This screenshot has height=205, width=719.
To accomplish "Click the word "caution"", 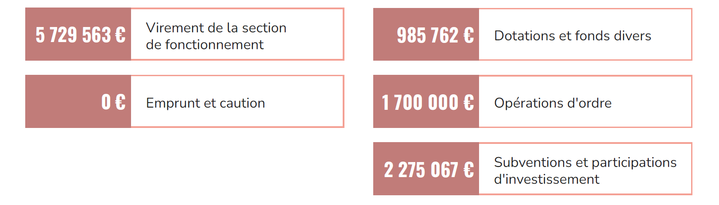I will (242, 103).
